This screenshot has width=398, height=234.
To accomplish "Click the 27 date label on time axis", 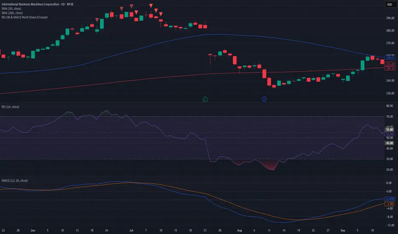I will click(x=328, y=231).
